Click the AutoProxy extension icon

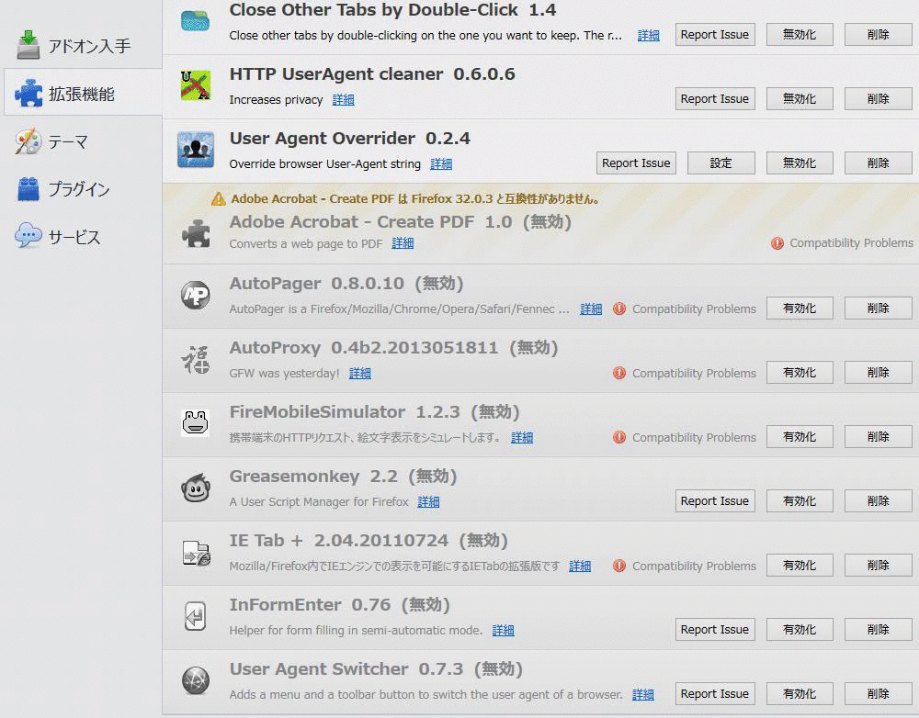coord(195,360)
